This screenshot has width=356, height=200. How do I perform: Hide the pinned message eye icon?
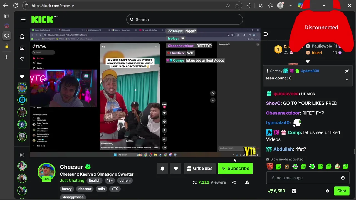click(347, 71)
